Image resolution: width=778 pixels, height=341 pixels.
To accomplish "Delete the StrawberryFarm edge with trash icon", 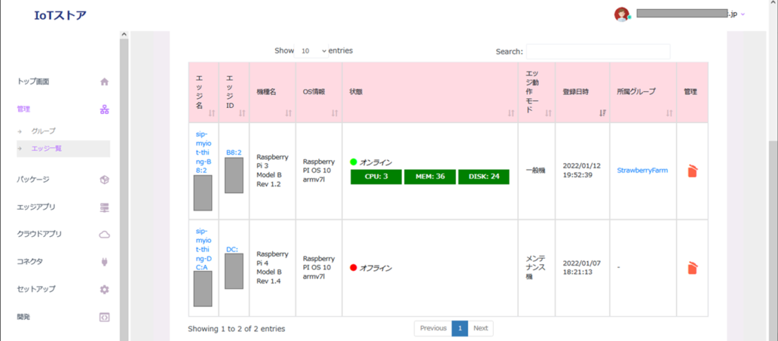I will pos(691,171).
